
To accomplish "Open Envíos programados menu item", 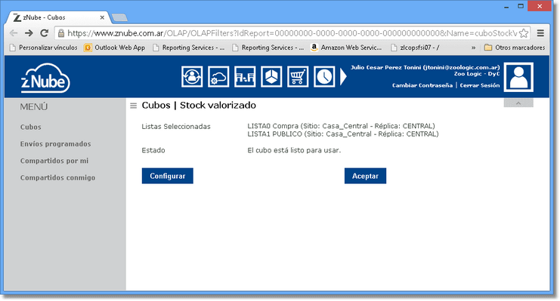I will coord(56,144).
